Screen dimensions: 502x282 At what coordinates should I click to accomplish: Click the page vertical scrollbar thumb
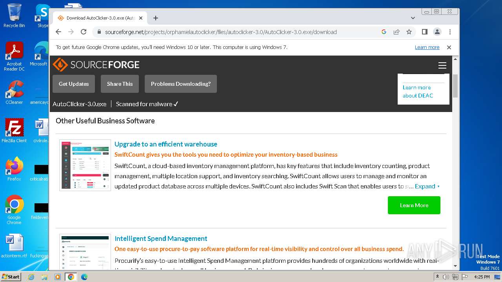click(x=455, y=85)
